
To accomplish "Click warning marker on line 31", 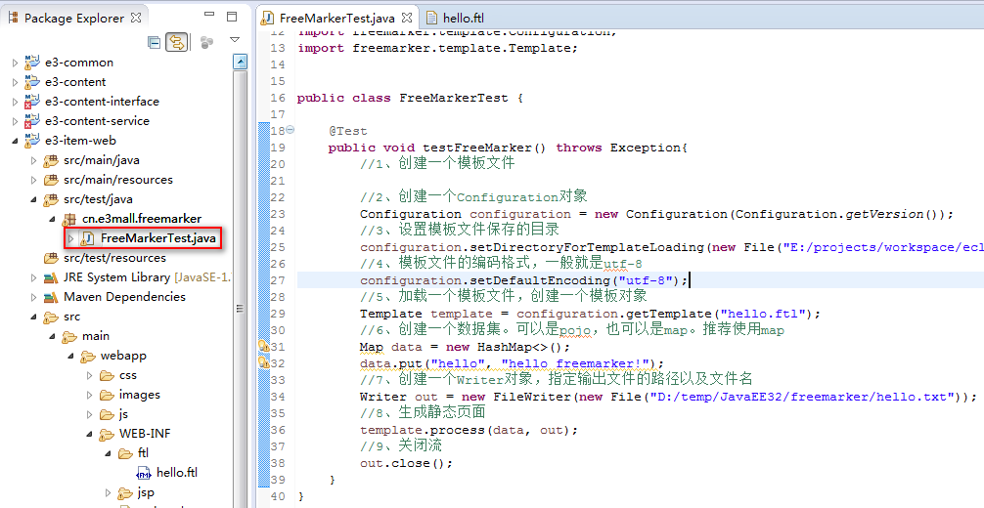I will click(x=263, y=346).
